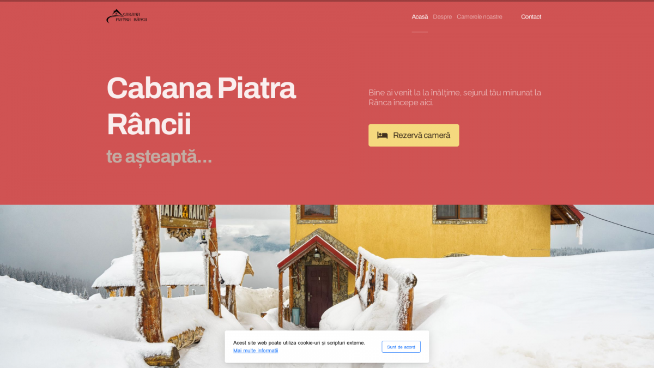654x368 pixels.
Task: Click the snow-covered gazebo roof in photo
Action: pyautogui.click(x=173, y=268)
